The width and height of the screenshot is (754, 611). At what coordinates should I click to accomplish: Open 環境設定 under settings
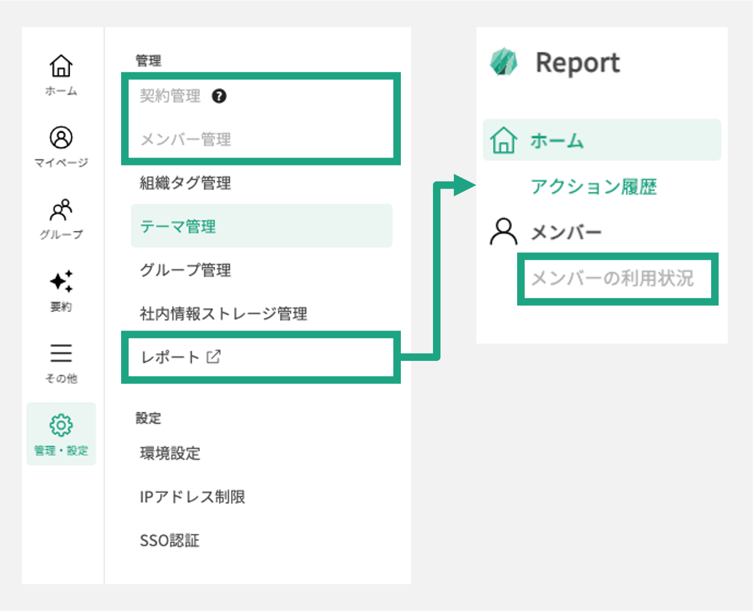click(x=170, y=454)
